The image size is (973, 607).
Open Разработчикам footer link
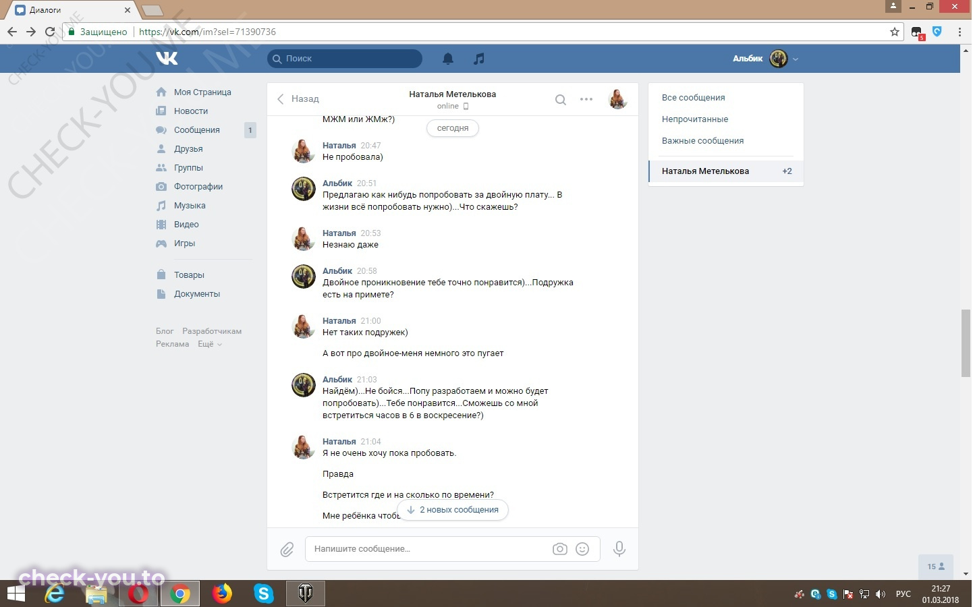click(x=212, y=331)
